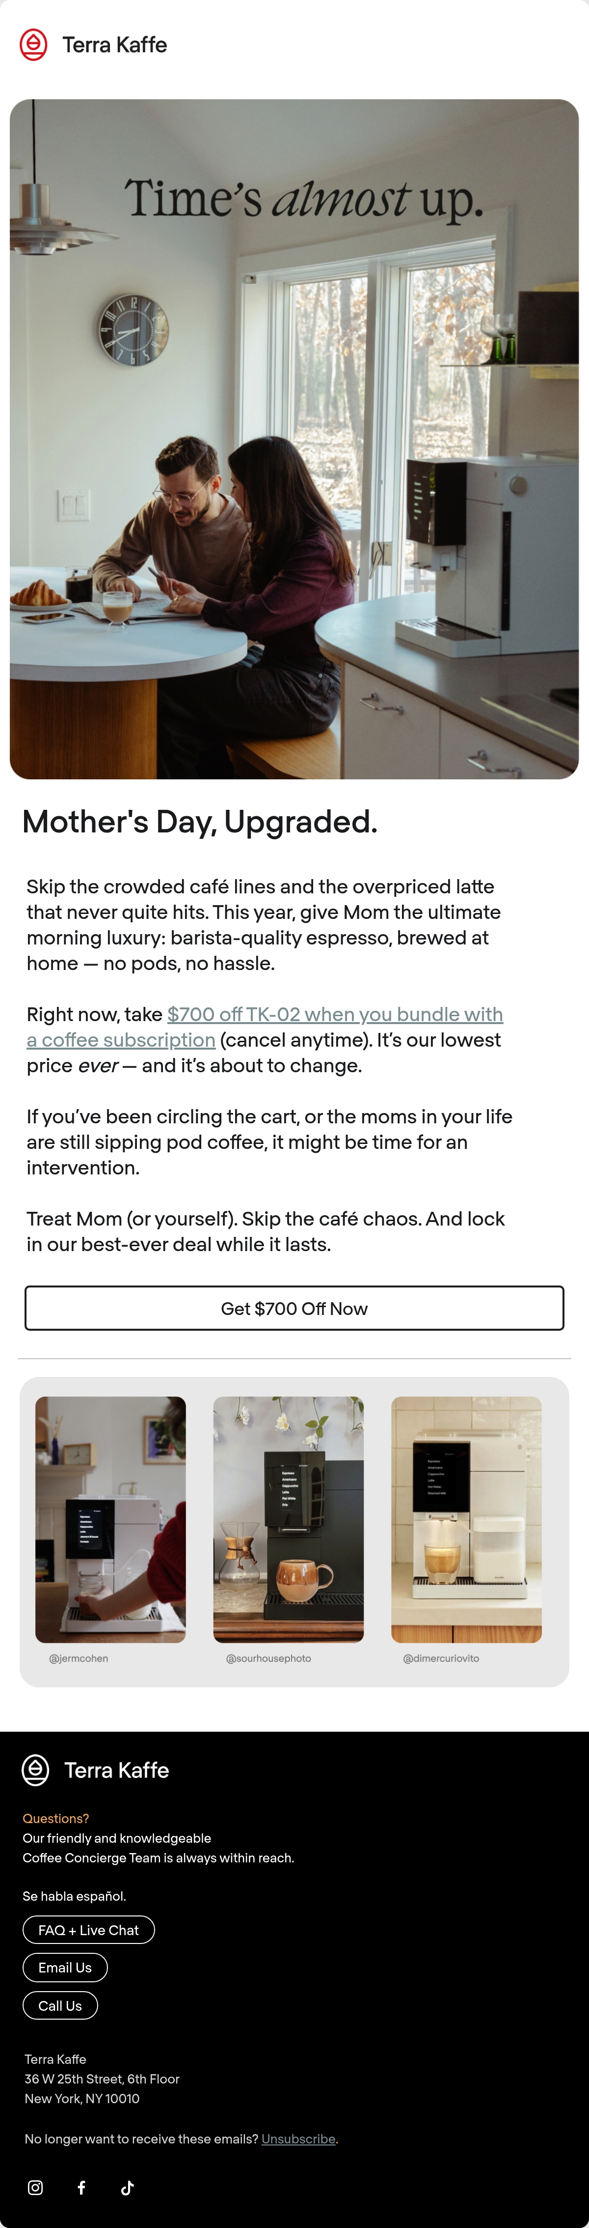Image resolution: width=589 pixels, height=2228 pixels.
Task: Click the red Terra Kaffe logo icon
Action: 34,45
